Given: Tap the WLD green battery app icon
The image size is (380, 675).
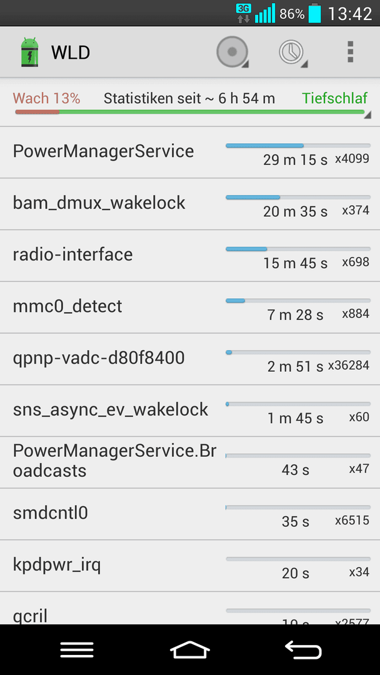Looking at the screenshot, I should click(29, 52).
